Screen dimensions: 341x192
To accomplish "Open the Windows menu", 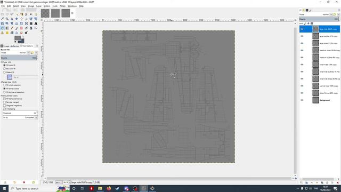I will pyautogui.click(x=72, y=6).
